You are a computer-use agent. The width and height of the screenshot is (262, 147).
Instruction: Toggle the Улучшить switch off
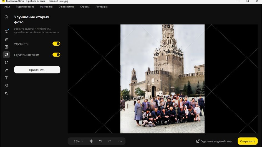pyautogui.click(x=56, y=44)
